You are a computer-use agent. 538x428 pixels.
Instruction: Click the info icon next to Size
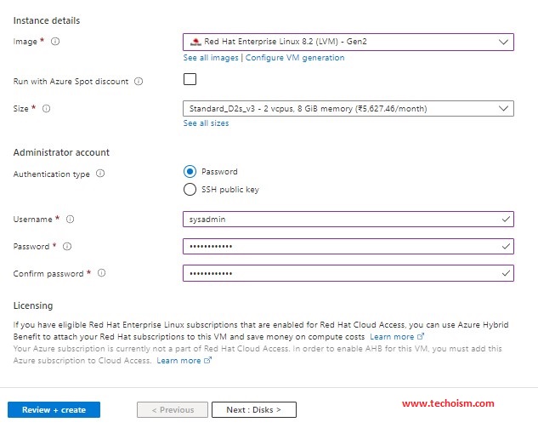(46, 109)
